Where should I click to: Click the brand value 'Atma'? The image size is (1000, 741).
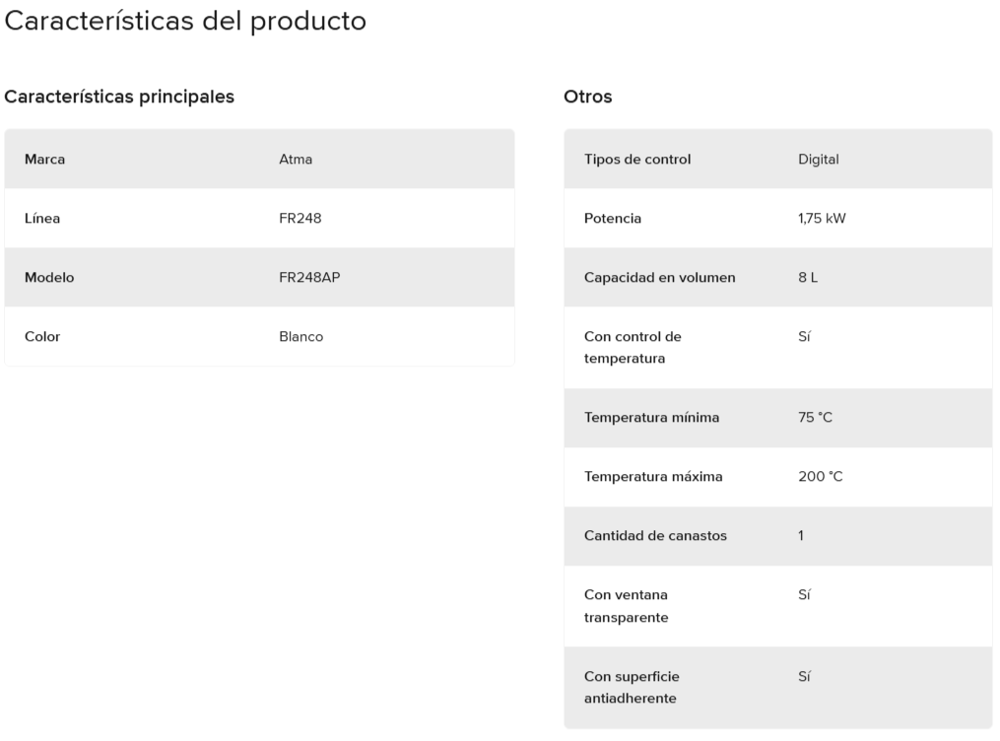click(296, 159)
